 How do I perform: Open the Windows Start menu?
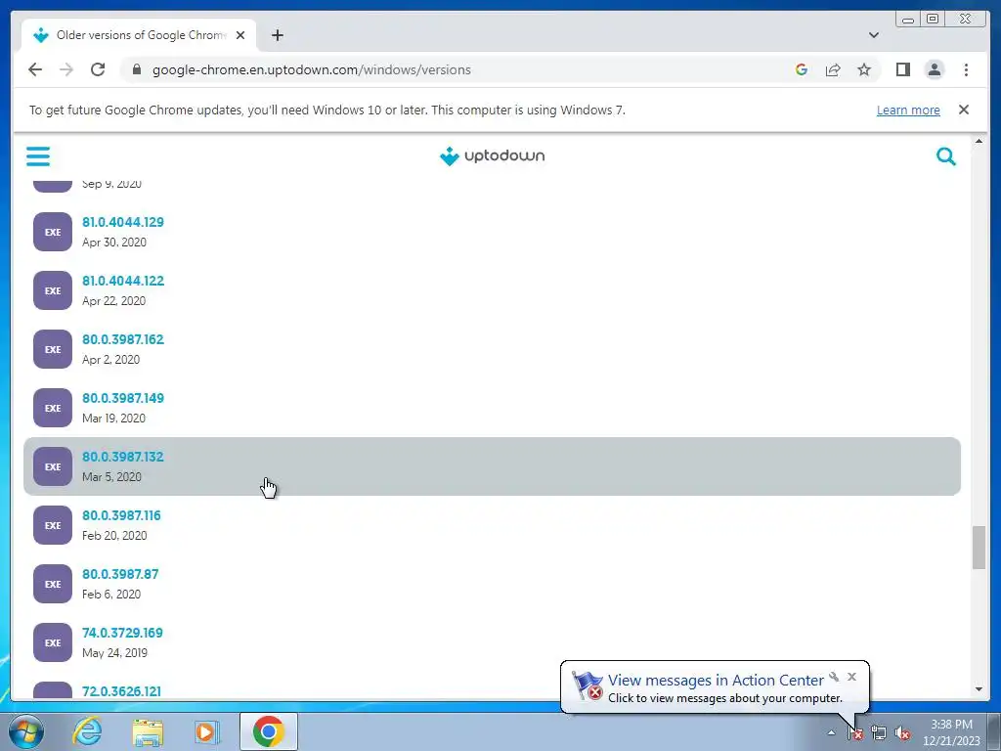pyautogui.click(x=26, y=731)
